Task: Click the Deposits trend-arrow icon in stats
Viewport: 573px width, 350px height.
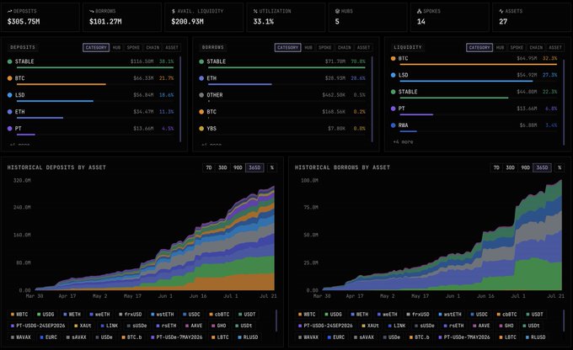Action: (x=9, y=11)
